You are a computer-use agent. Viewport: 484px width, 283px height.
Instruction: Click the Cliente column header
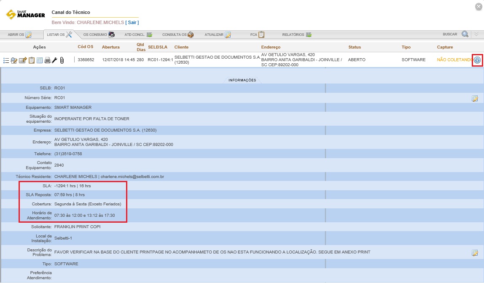[x=181, y=47]
